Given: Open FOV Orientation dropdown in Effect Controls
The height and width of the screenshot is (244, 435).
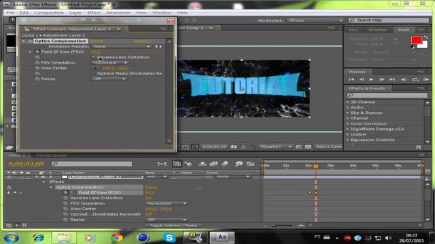Looking at the screenshot, I should (110, 62).
